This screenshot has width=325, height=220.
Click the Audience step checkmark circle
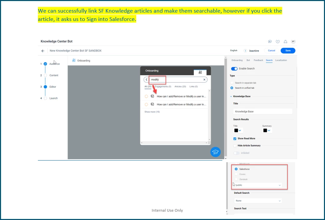[x=45, y=64]
